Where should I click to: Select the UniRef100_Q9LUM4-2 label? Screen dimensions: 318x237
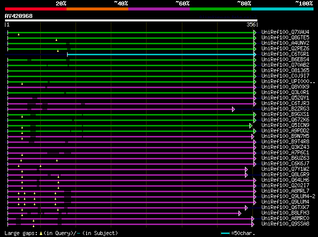[x=288, y=197]
